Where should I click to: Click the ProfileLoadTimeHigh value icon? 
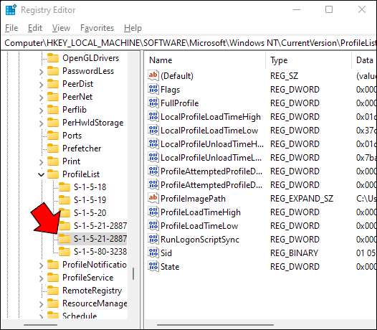tap(153, 212)
